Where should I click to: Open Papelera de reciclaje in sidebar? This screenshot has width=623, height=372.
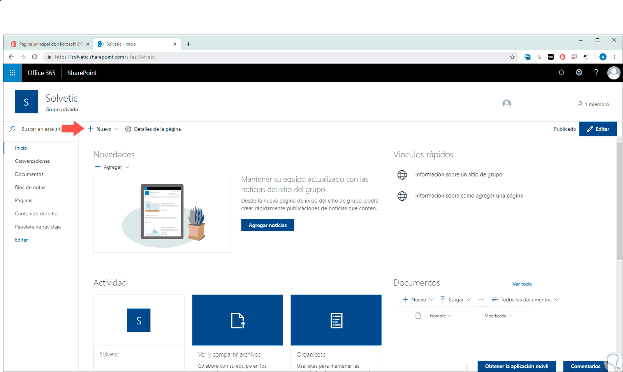[38, 227]
